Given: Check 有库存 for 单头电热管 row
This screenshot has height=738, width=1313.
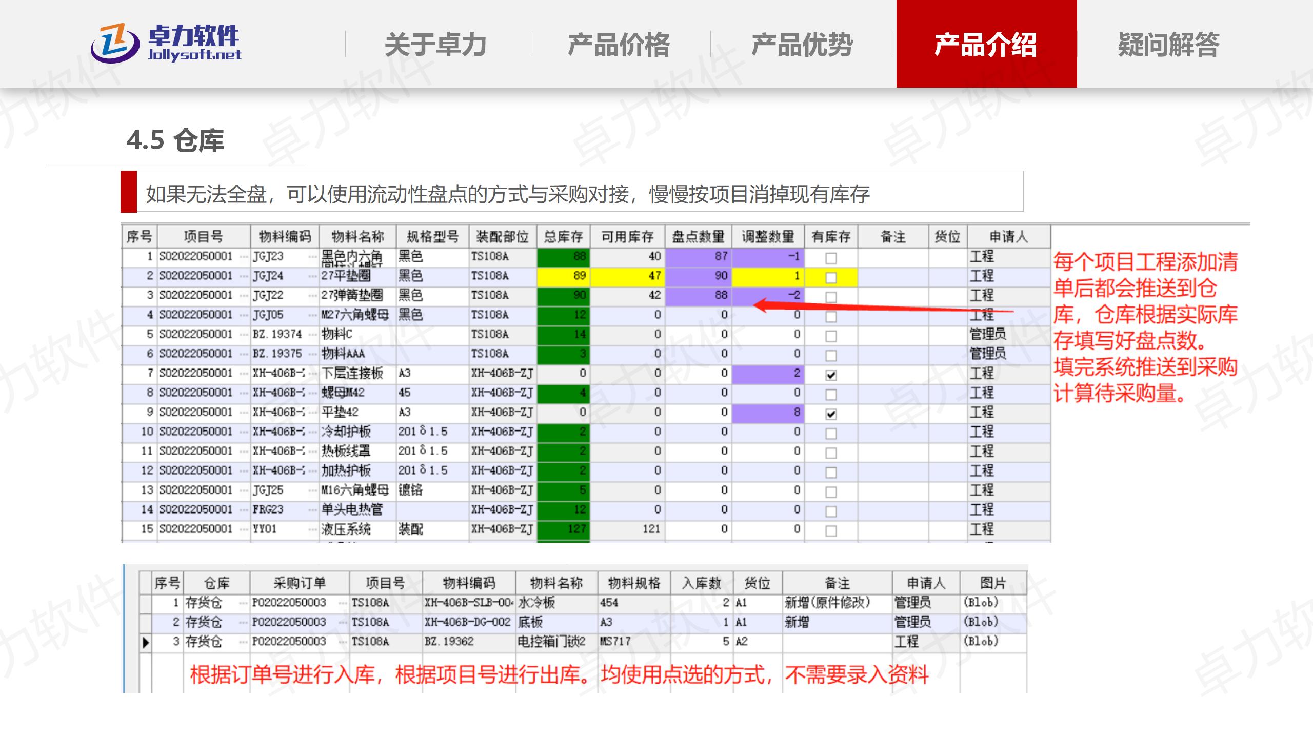Looking at the screenshot, I should 831,511.
